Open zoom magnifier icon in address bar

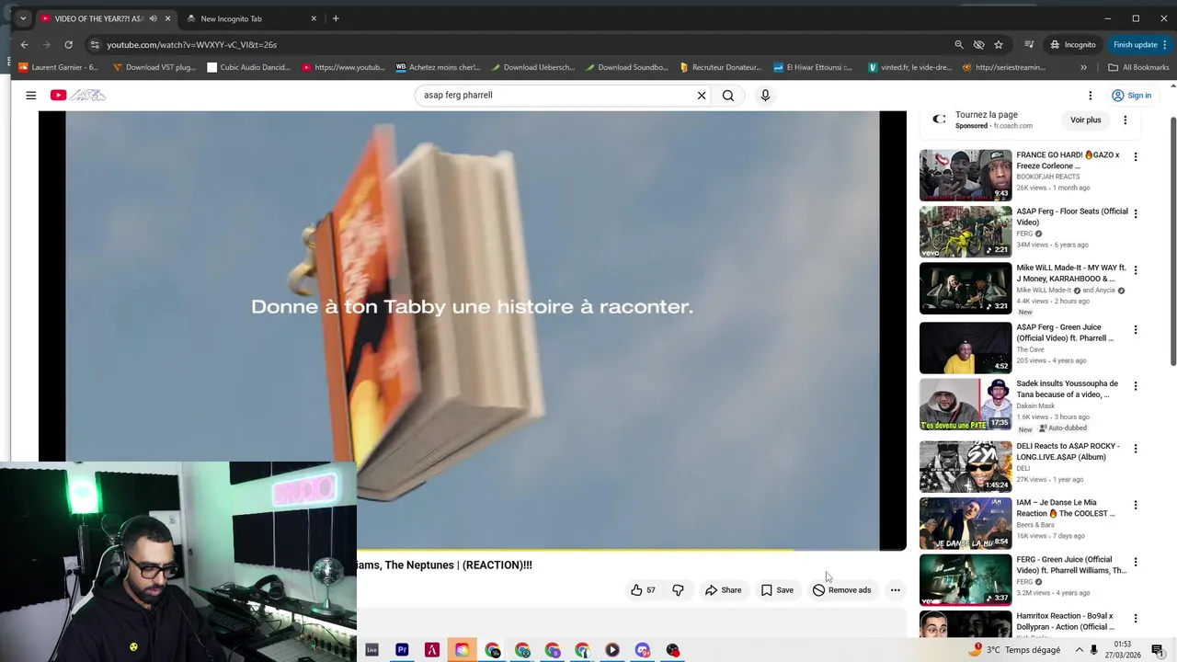pyautogui.click(x=959, y=44)
